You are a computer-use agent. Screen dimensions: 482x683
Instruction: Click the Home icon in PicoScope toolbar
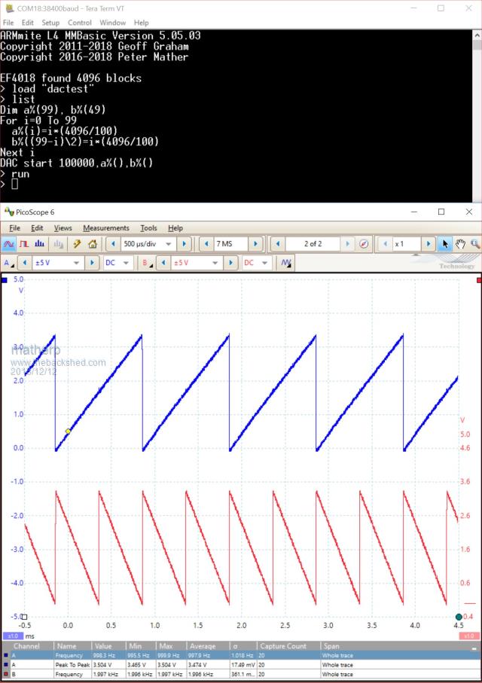pos(93,244)
